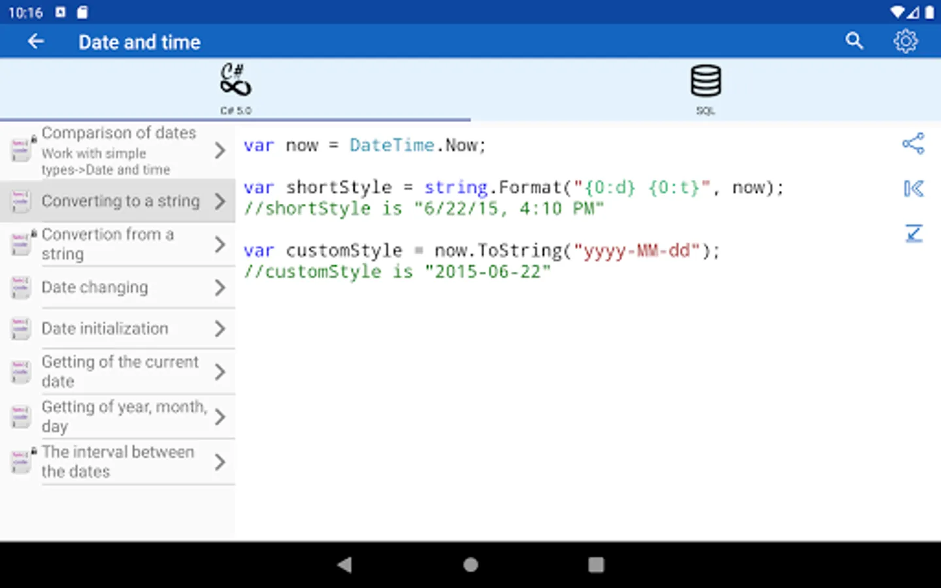Select 'Getting of the current date'
The width and height of the screenshot is (941, 588).
[120, 371]
